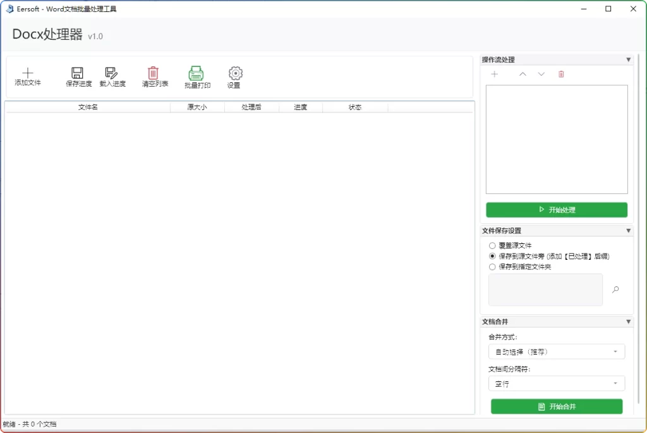The width and height of the screenshot is (647, 433).
Task: Click the 保存进度 floppy disk icon
Action: click(x=78, y=73)
